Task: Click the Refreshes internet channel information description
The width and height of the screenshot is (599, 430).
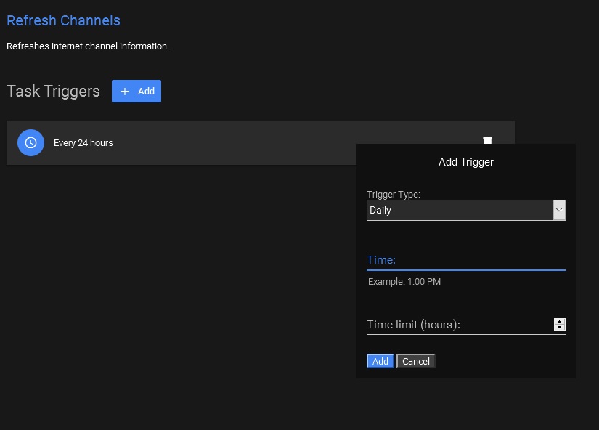Action: (x=88, y=46)
